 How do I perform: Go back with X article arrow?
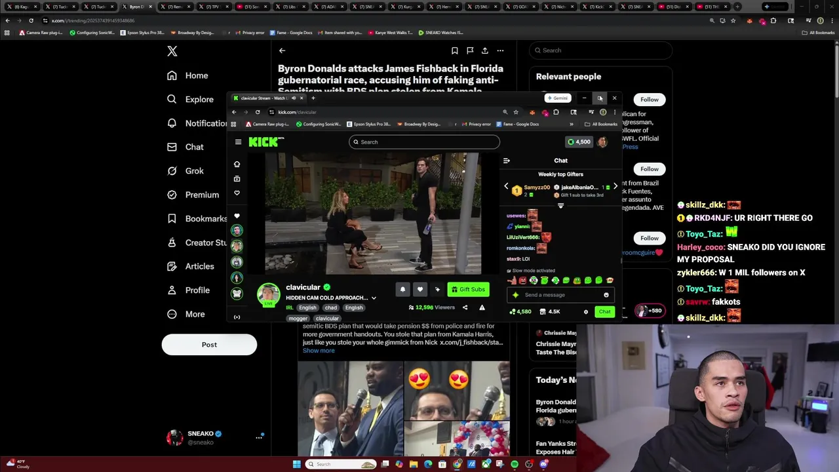point(282,50)
